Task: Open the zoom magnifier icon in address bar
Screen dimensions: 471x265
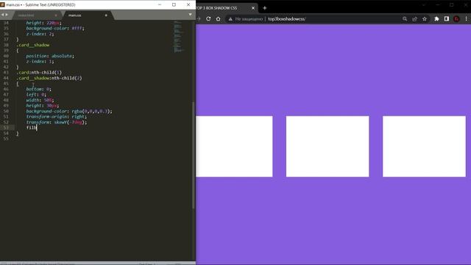Action: click(x=405, y=18)
